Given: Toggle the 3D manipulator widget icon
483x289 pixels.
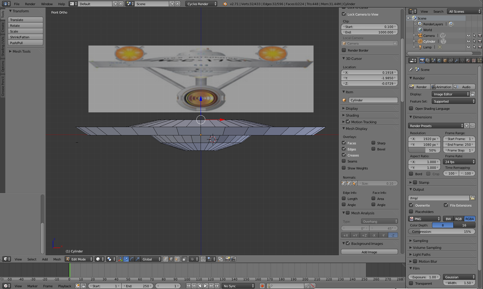Looking at the screenshot, I should point(120,259).
